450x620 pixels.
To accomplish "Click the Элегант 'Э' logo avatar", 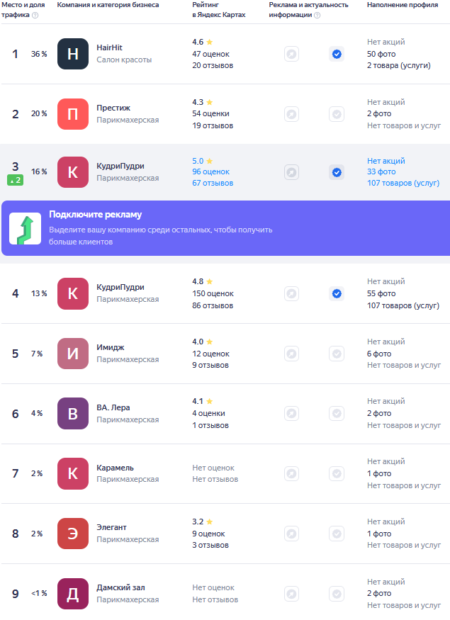I will click(73, 534).
